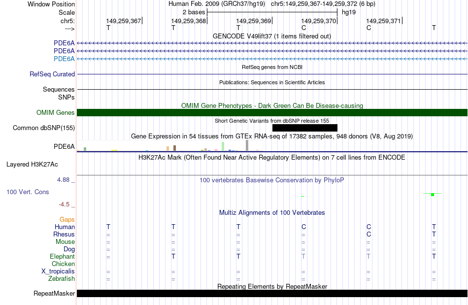Click the Window Position label

click(51, 4)
